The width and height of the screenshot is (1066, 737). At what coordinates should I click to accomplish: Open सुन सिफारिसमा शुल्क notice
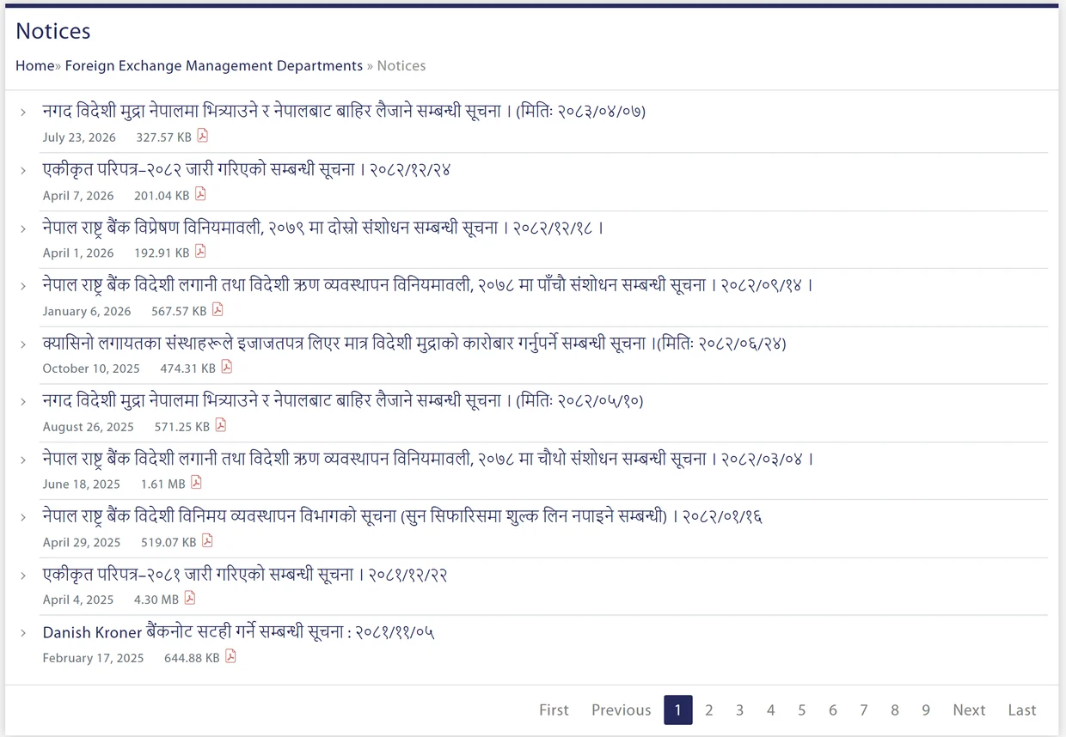[402, 516]
